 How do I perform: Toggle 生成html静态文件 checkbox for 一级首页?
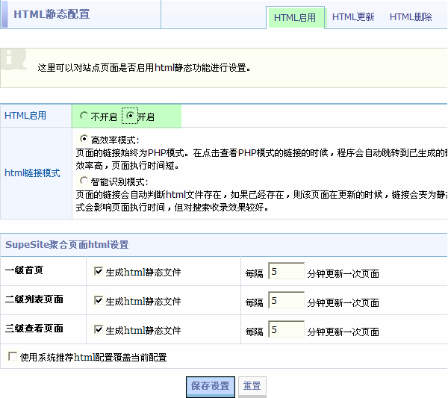[x=99, y=272]
